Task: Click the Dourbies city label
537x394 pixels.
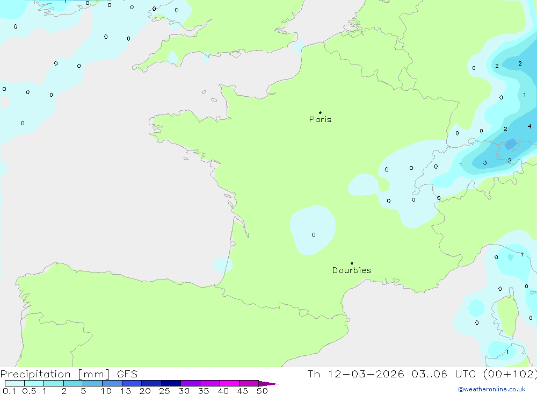Action: [x=352, y=270]
